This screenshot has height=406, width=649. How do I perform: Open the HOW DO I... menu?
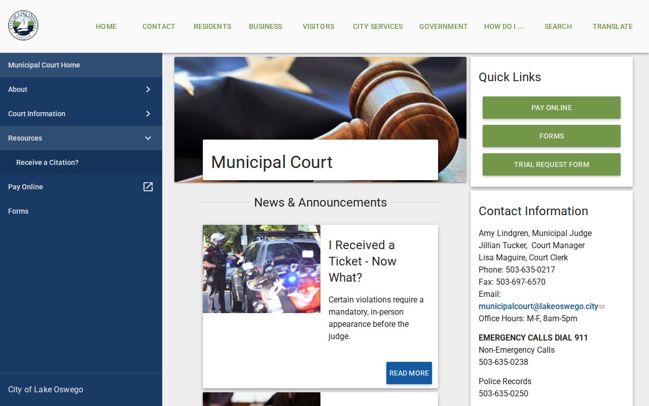[504, 26]
